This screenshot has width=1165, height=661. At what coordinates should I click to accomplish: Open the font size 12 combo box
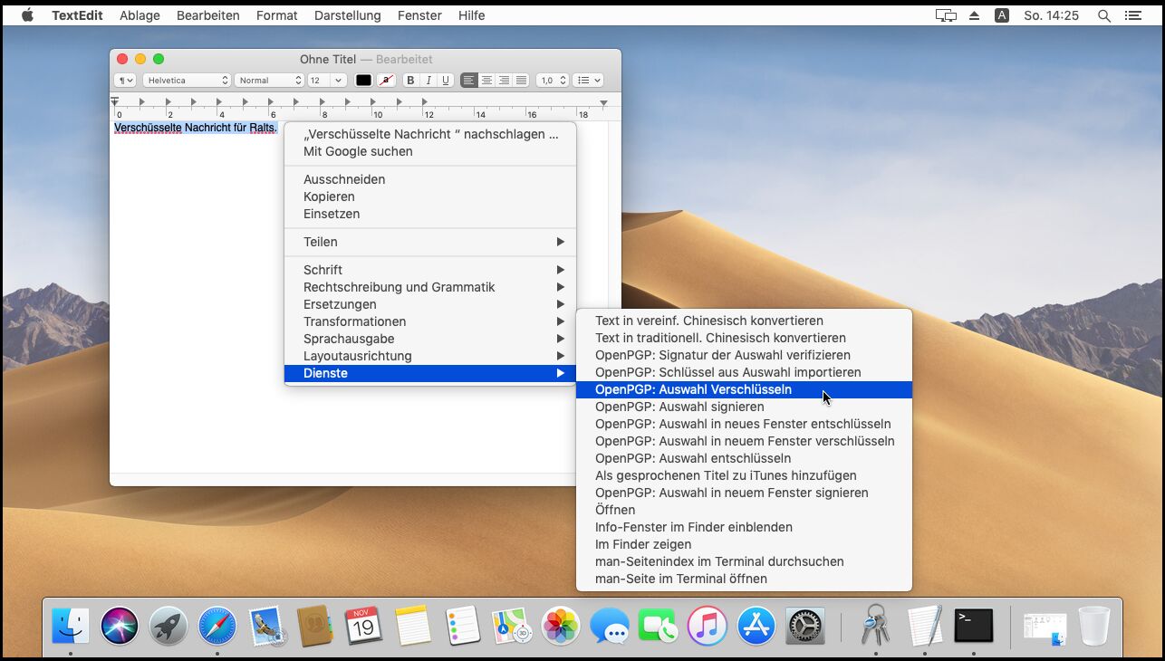326,81
